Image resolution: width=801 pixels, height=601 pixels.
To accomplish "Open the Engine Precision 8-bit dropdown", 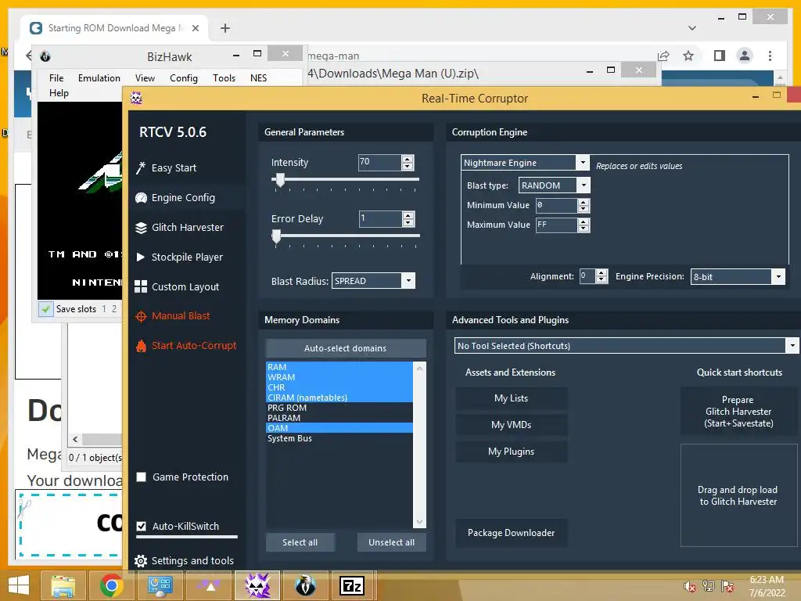I will (778, 276).
